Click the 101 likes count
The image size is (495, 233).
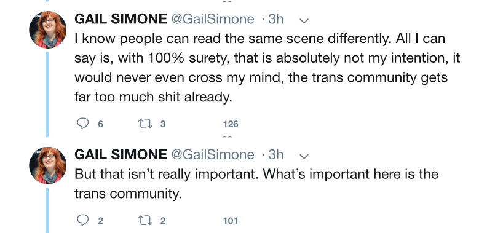(x=230, y=221)
